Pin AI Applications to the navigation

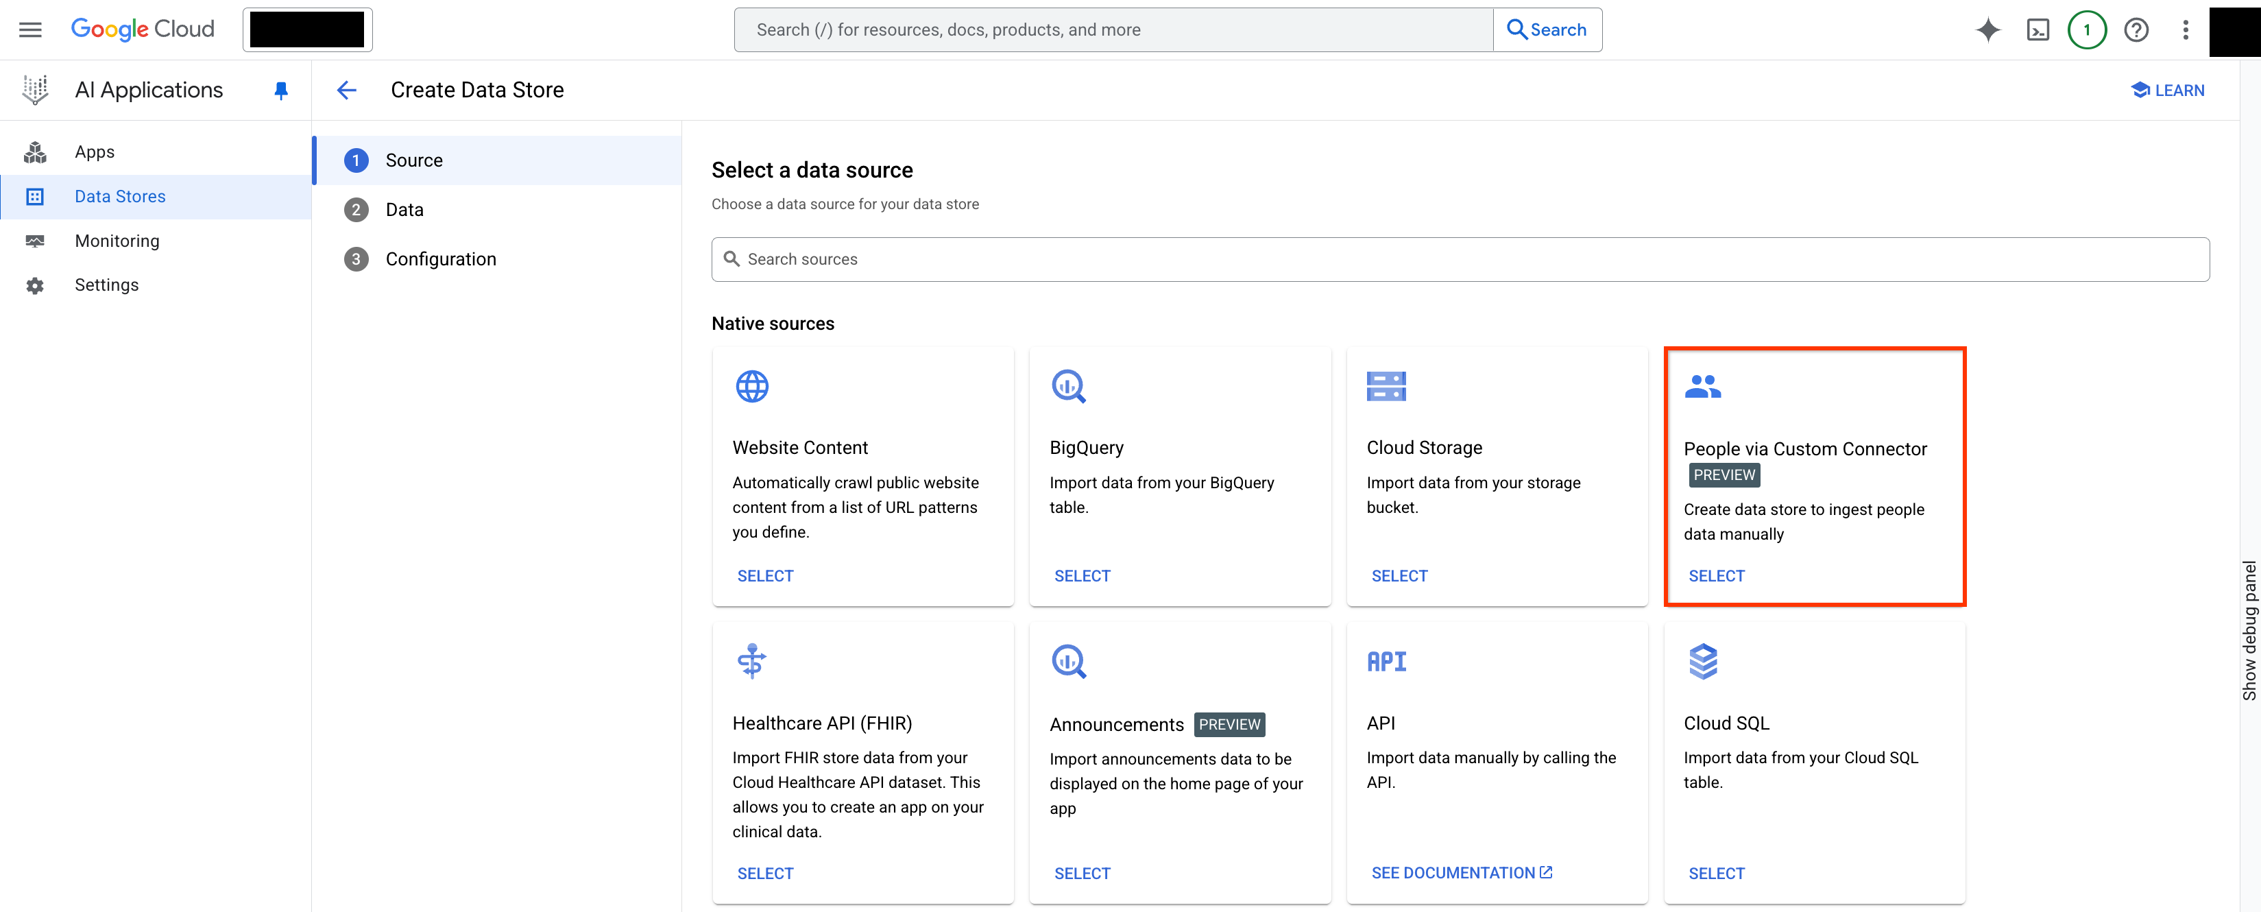[281, 90]
